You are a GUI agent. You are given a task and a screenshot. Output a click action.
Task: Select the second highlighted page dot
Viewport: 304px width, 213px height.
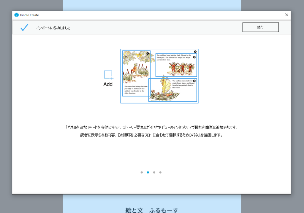[x=148, y=172]
